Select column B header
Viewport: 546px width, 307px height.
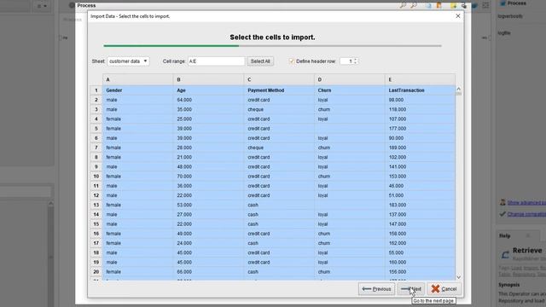[208, 79]
